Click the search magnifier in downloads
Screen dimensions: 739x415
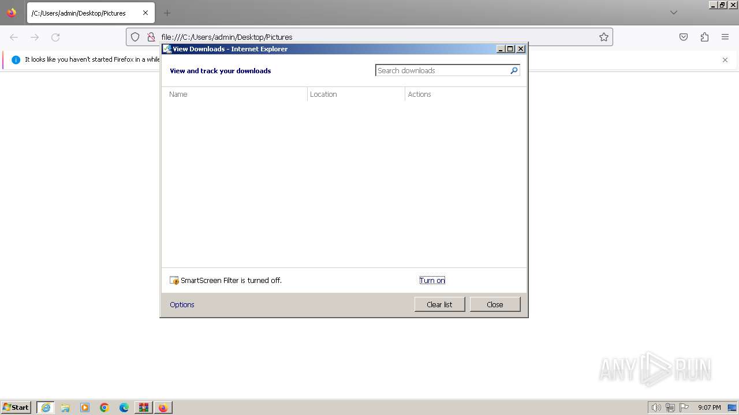514,70
